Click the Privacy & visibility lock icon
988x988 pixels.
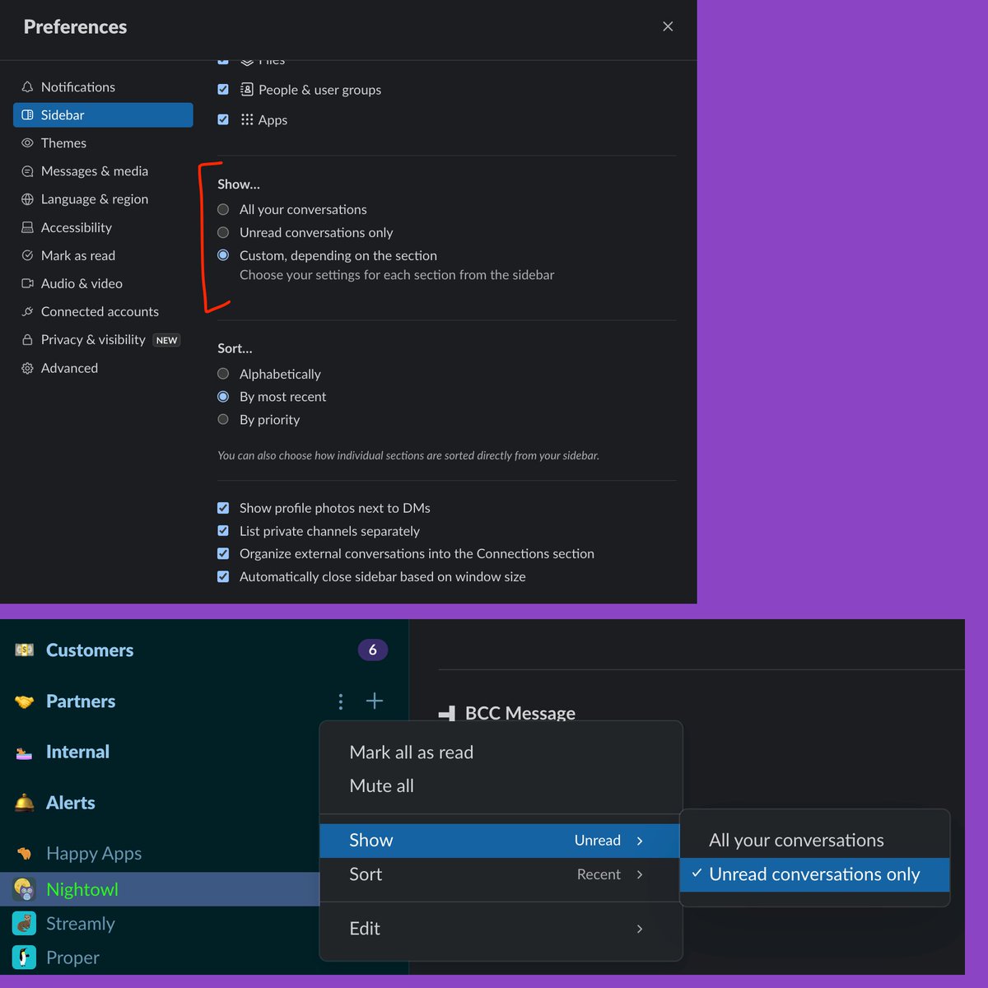pyautogui.click(x=27, y=339)
